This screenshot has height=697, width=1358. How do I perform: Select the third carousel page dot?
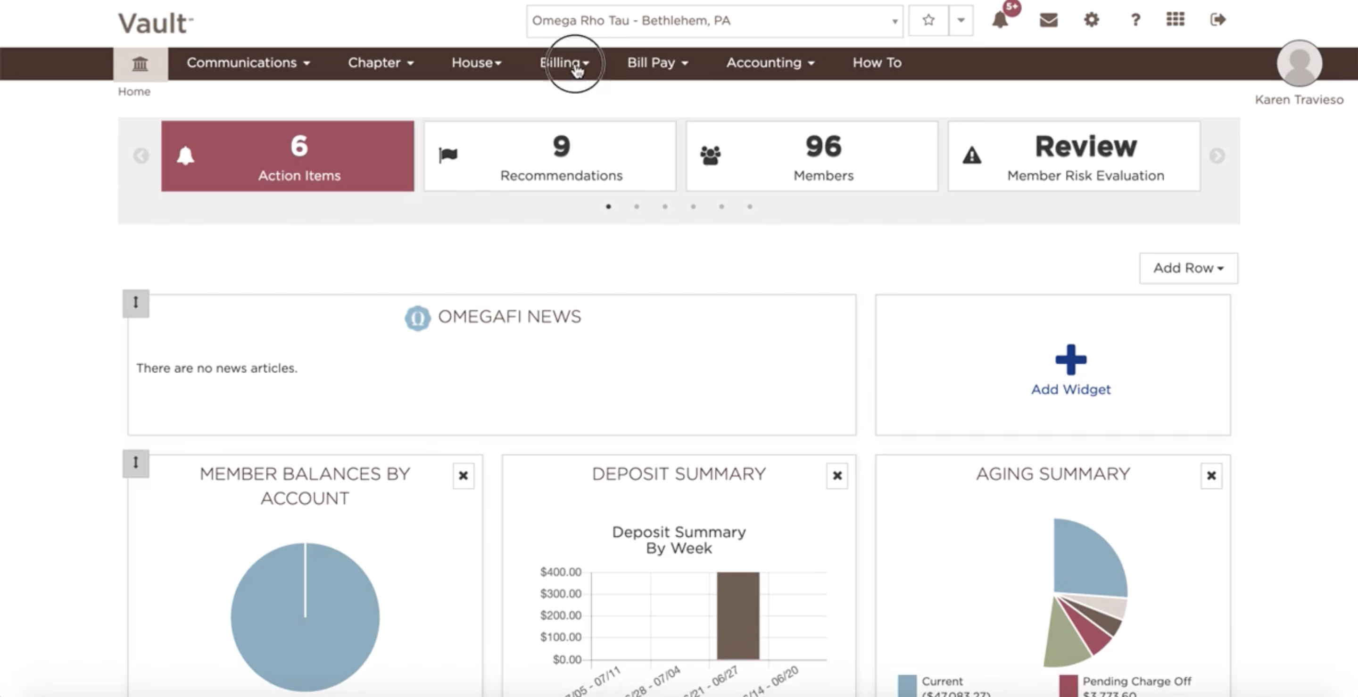click(665, 206)
